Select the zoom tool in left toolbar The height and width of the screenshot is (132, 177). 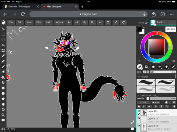click(x=3, y=115)
